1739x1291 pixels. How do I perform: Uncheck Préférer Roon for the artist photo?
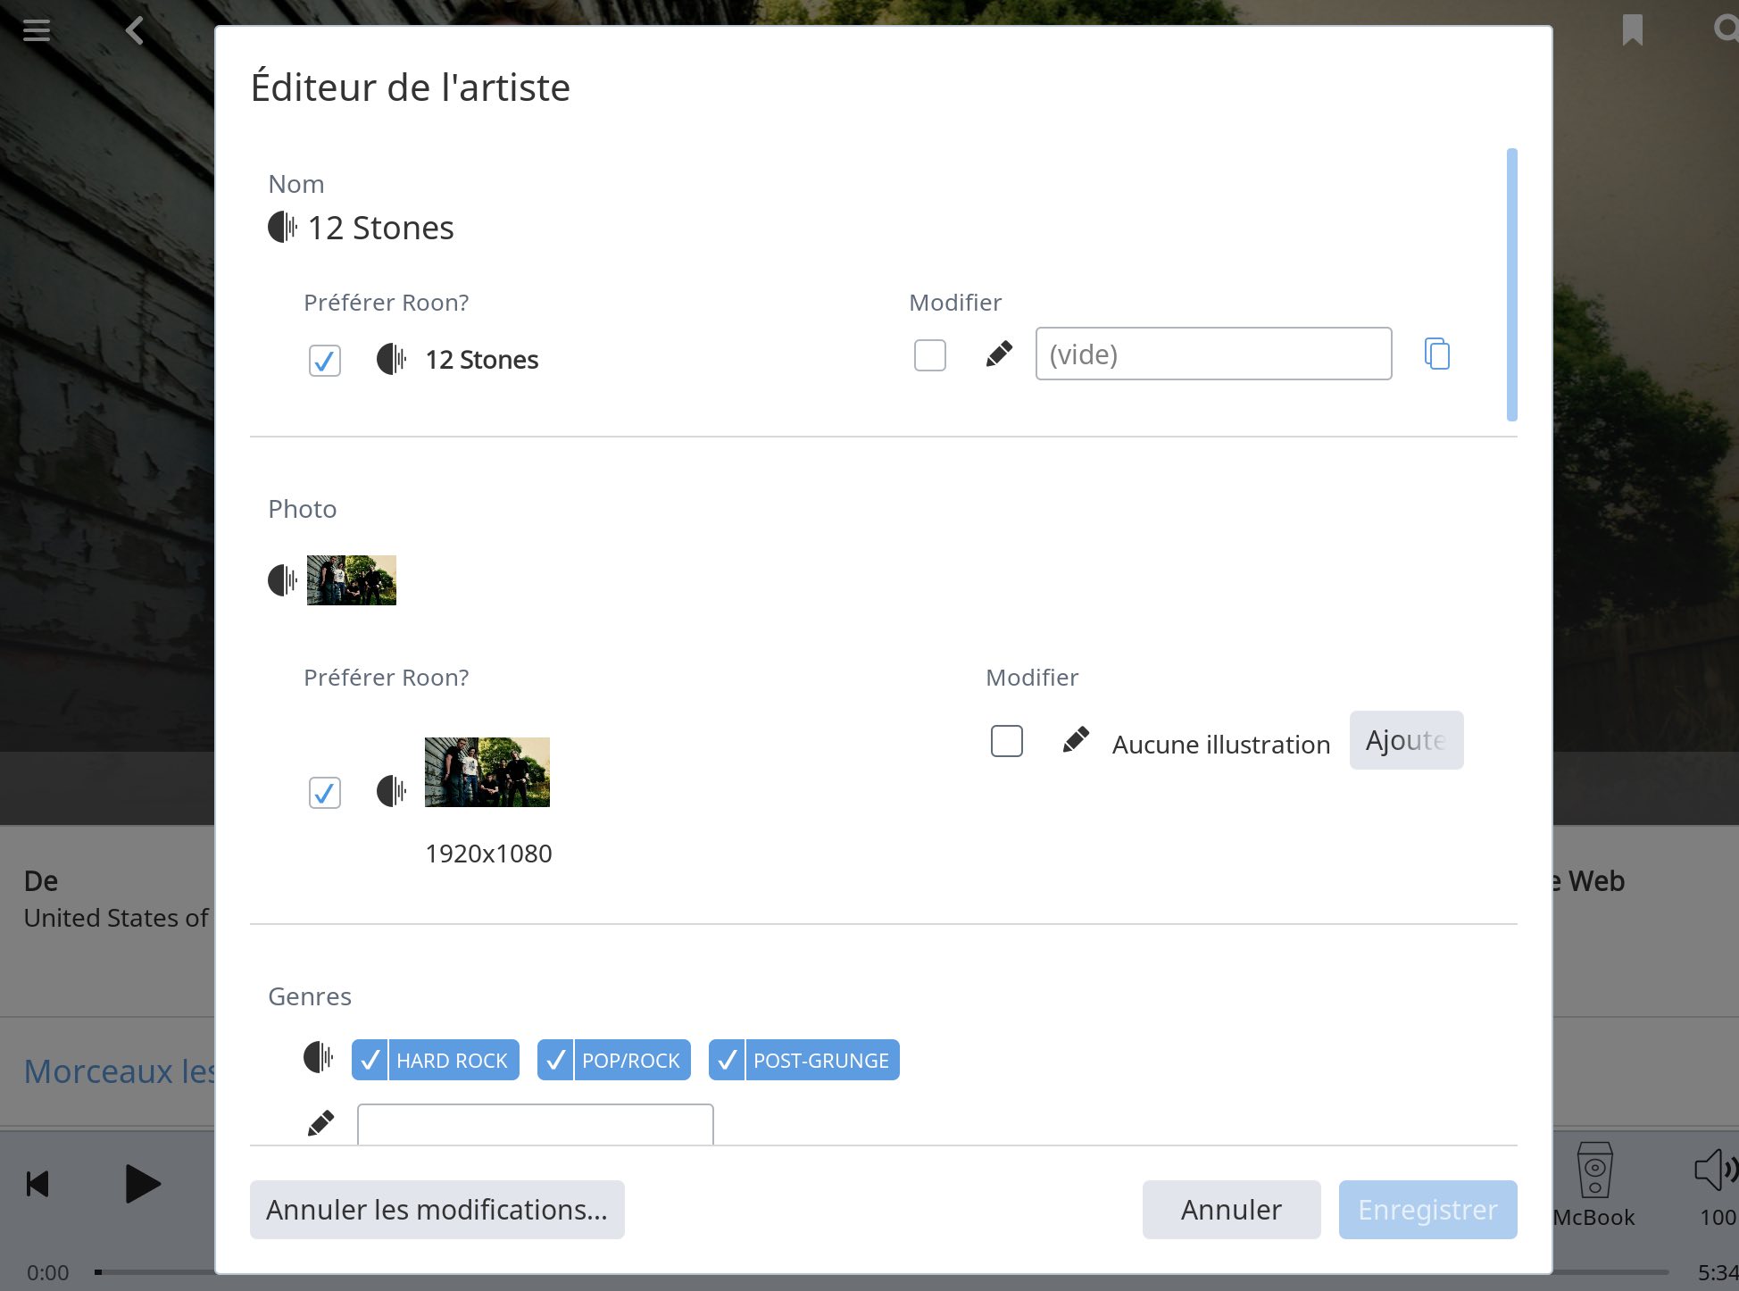(325, 793)
